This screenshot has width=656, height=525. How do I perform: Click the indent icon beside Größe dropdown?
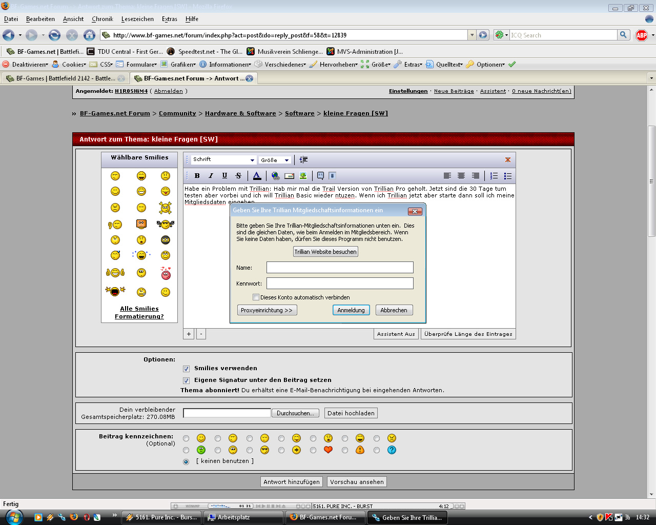pos(303,160)
